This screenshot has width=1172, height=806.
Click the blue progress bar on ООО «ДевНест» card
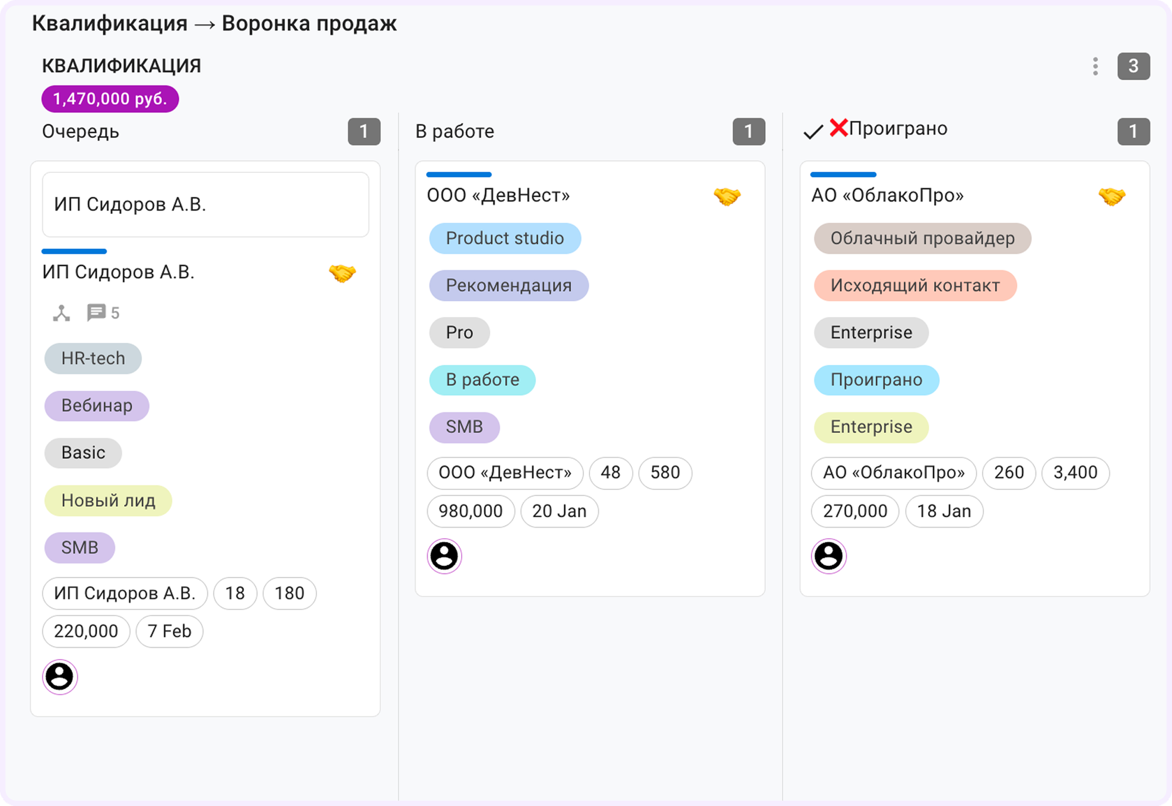pos(459,174)
